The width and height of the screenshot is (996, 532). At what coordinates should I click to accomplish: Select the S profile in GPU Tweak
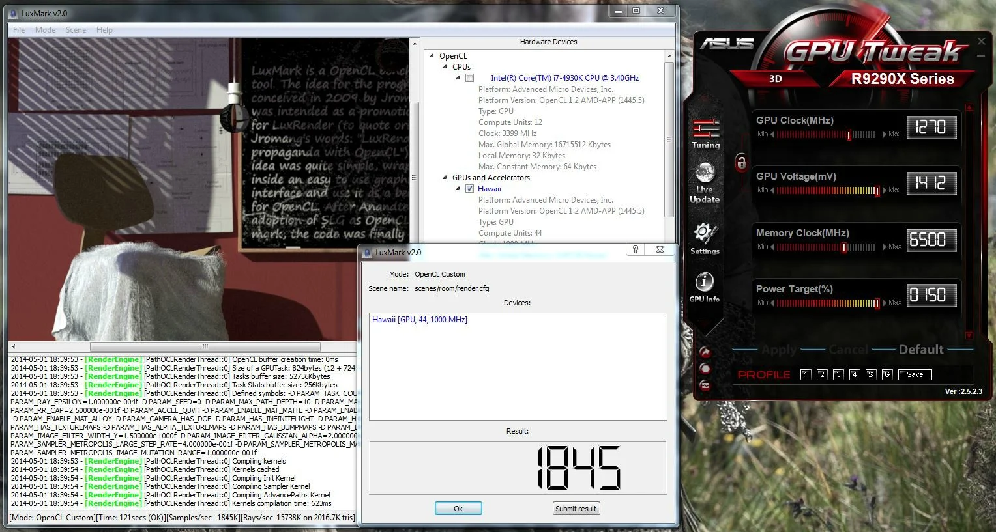870,374
